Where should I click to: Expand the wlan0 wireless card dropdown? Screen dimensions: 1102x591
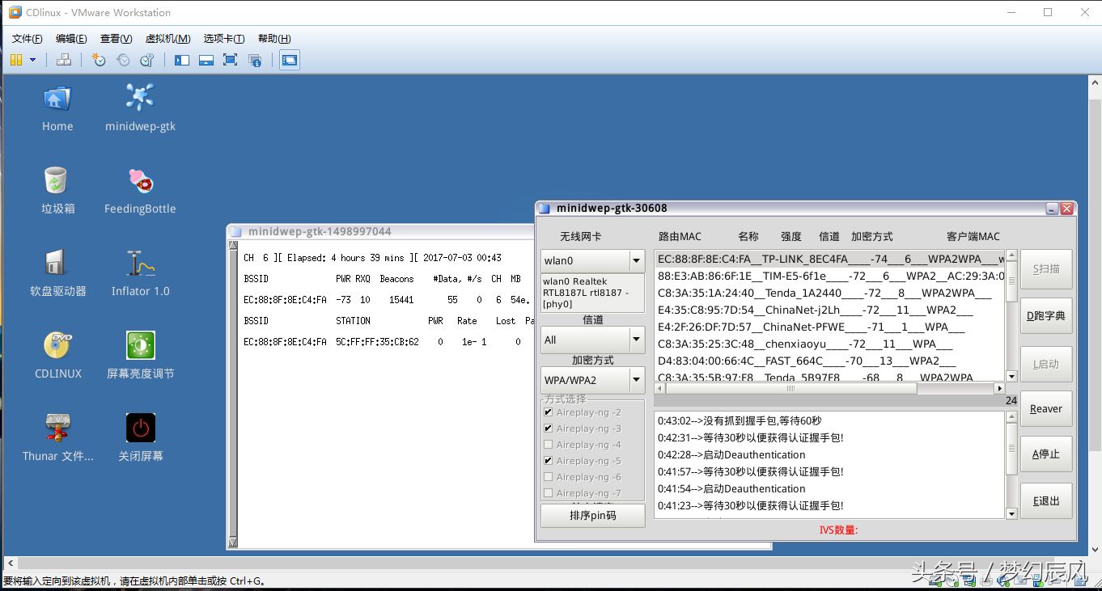(x=592, y=261)
